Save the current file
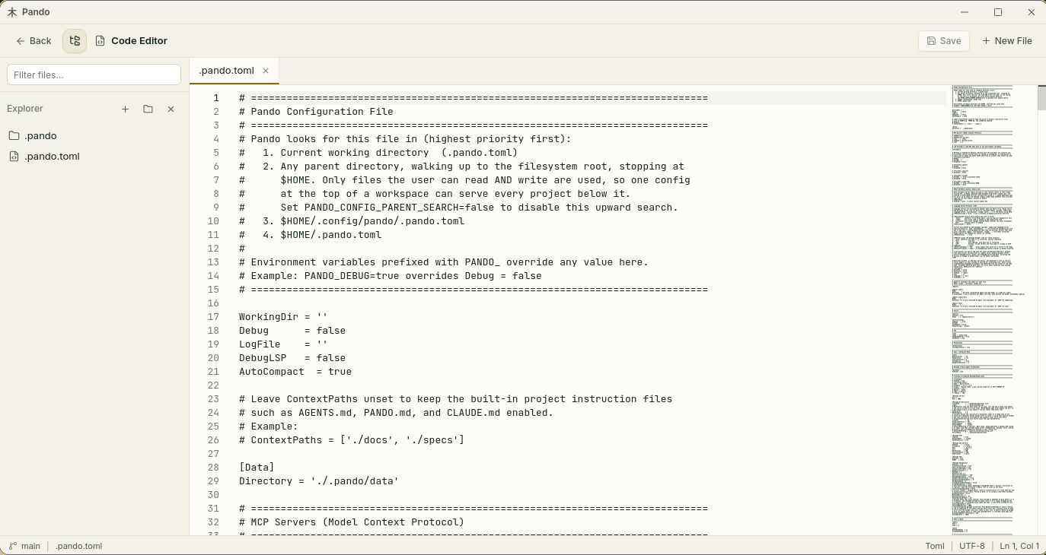 coord(944,41)
